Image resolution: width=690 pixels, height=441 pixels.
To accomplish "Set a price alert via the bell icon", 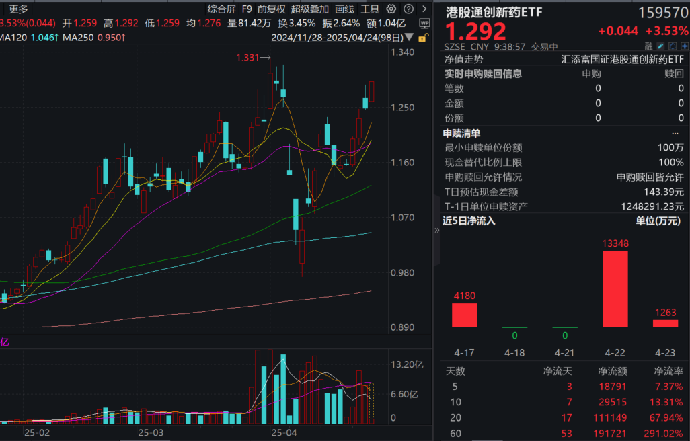I will [673, 46].
